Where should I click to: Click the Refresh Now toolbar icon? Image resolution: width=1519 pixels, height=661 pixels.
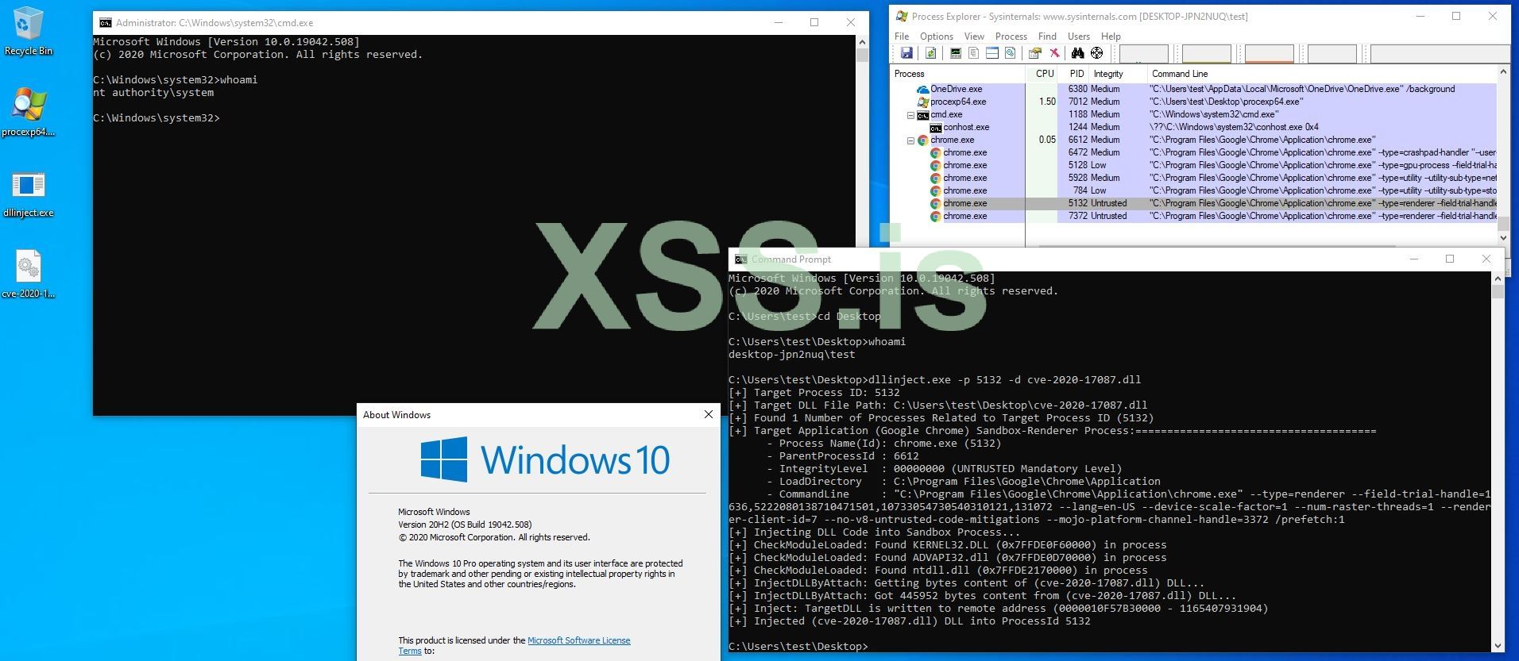pyautogui.click(x=930, y=53)
